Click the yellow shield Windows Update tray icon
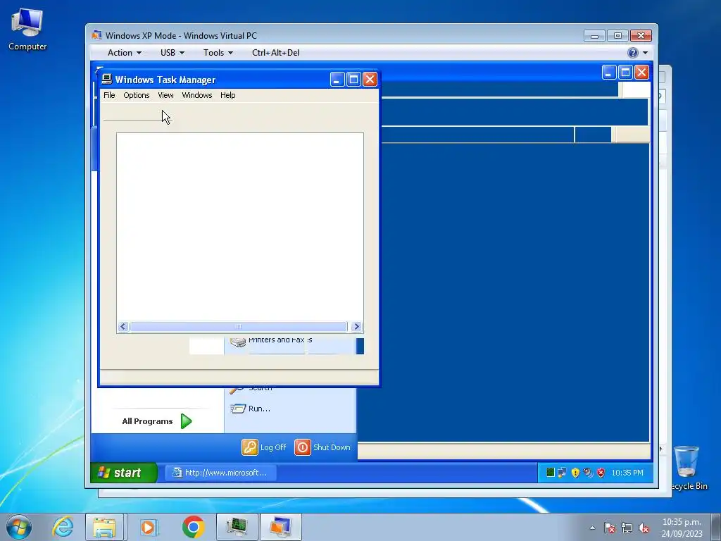Viewport: 721px width, 541px height. click(x=575, y=473)
